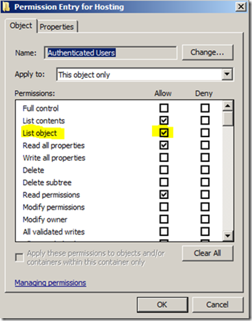This screenshot has width=252, height=321.
Task: Uncheck the Read permissions Allow checkbox
Action: [164, 194]
